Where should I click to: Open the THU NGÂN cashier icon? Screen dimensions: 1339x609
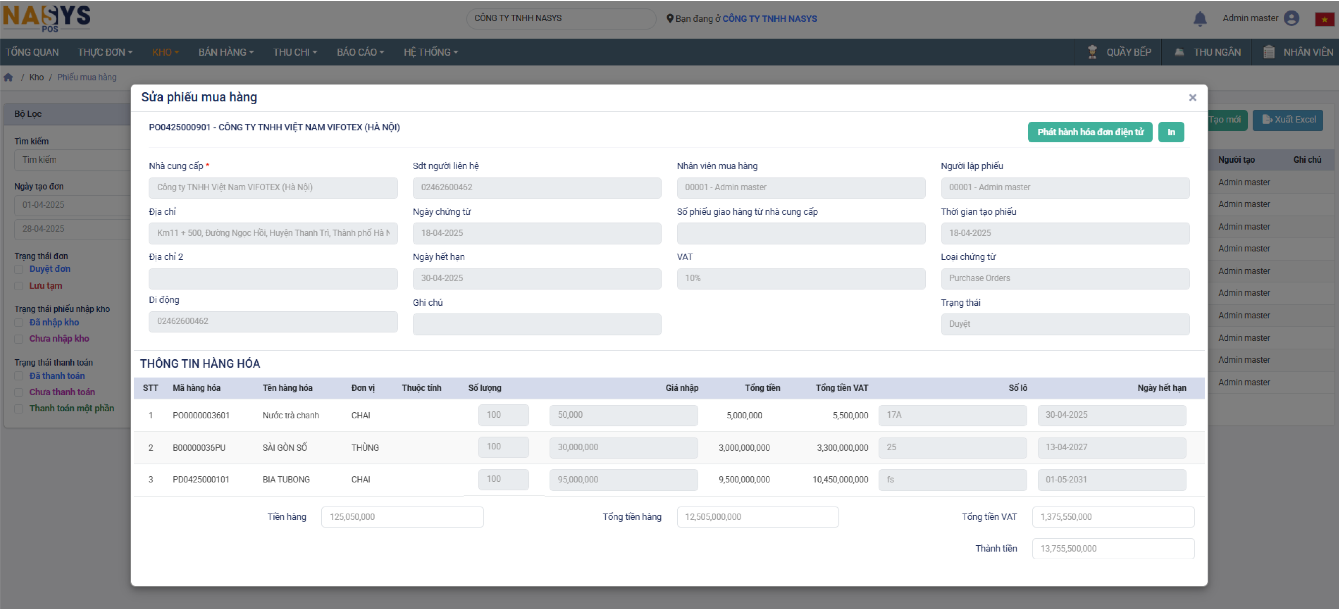(x=1179, y=52)
